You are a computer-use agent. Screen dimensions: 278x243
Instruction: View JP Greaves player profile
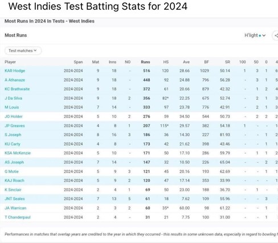(15, 125)
